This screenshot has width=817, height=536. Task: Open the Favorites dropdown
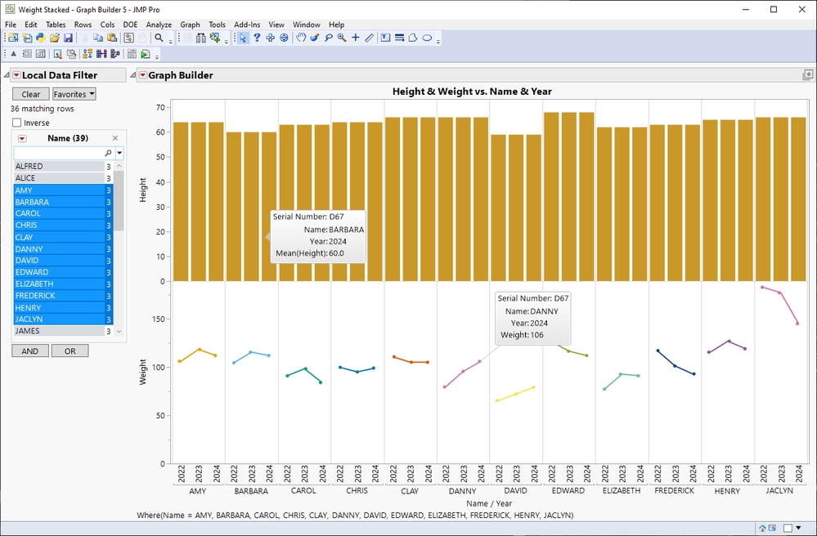[x=74, y=94]
